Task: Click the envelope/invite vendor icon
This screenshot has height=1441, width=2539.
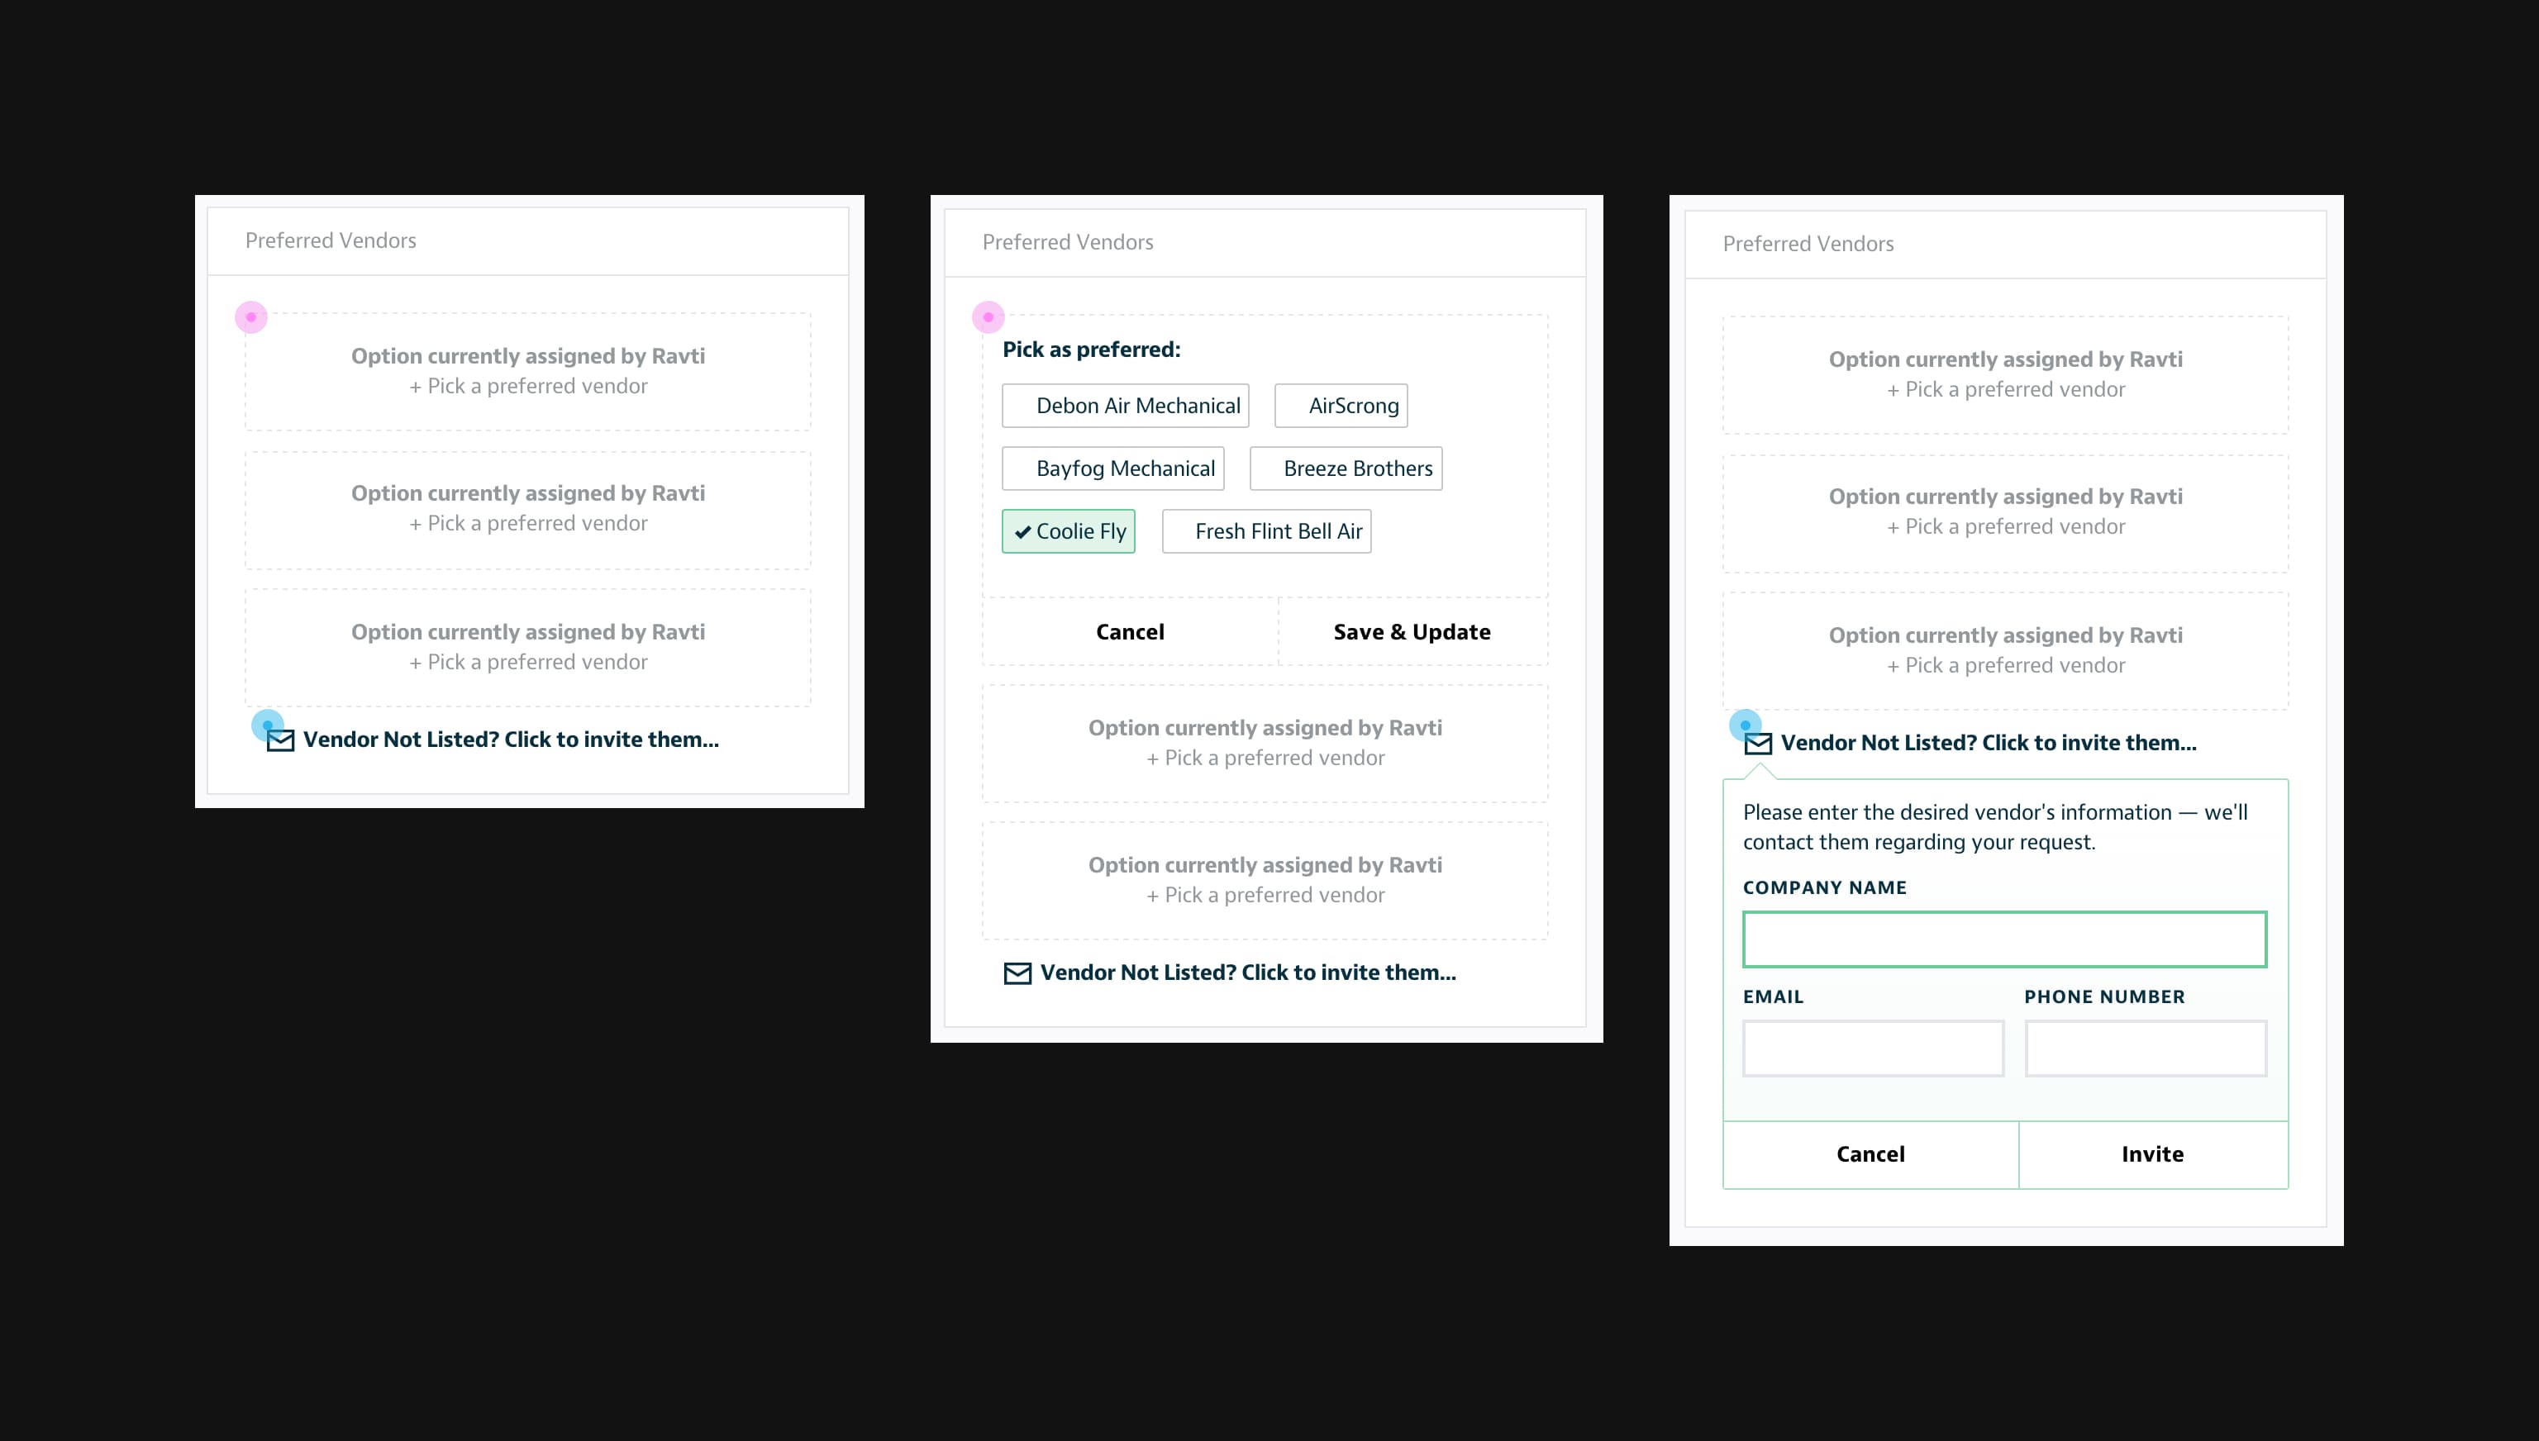Action: pos(279,739)
